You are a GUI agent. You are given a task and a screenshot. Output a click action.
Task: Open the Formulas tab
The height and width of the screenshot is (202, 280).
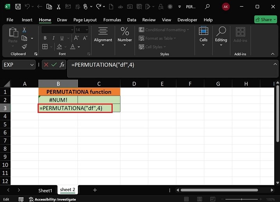pos(112,20)
